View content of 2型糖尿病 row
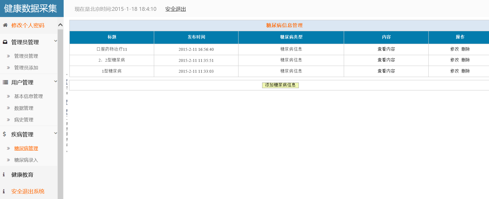 click(x=386, y=60)
